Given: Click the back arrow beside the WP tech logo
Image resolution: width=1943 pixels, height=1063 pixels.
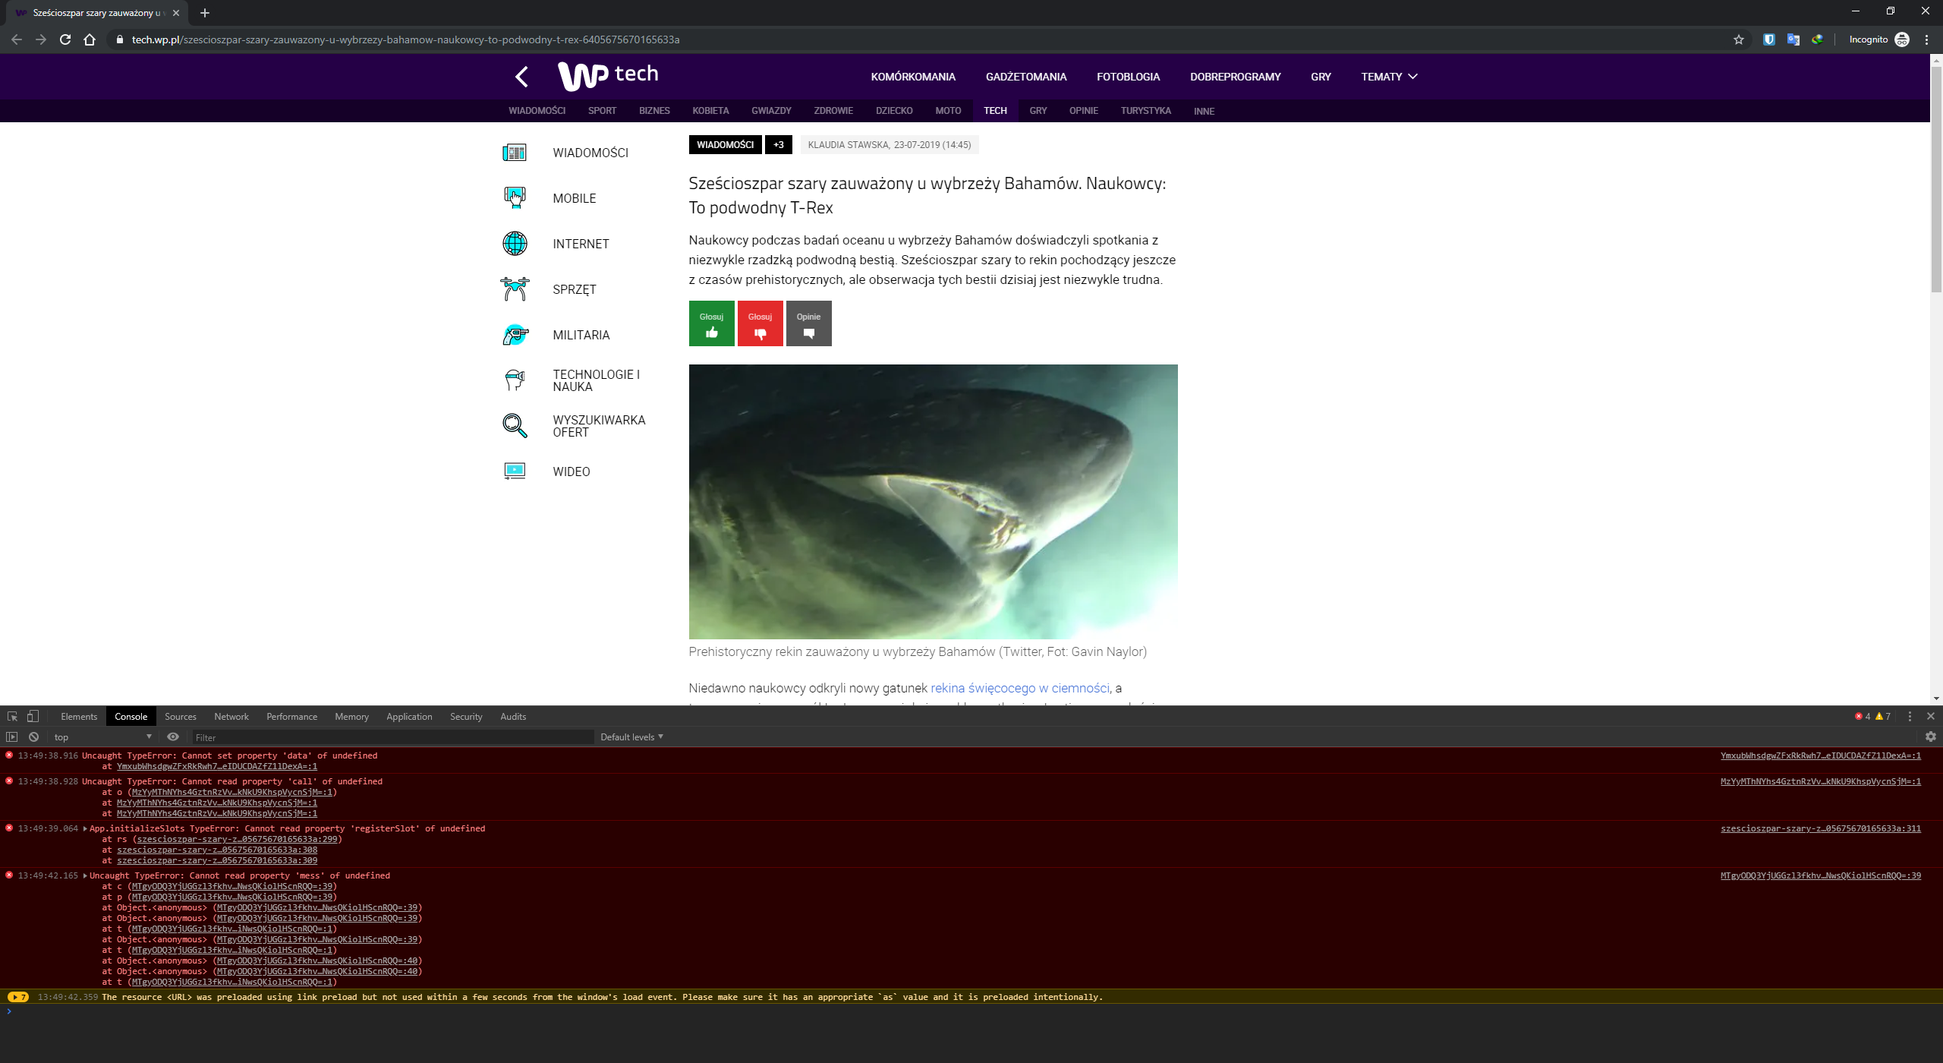Looking at the screenshot, I should 521,77.
